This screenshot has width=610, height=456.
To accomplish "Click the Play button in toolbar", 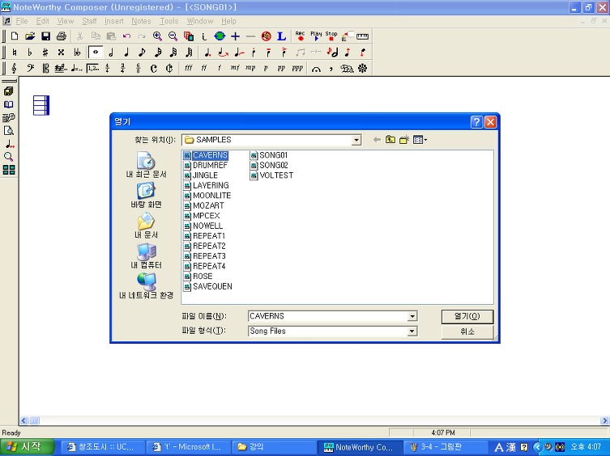I will click(316, 36).
